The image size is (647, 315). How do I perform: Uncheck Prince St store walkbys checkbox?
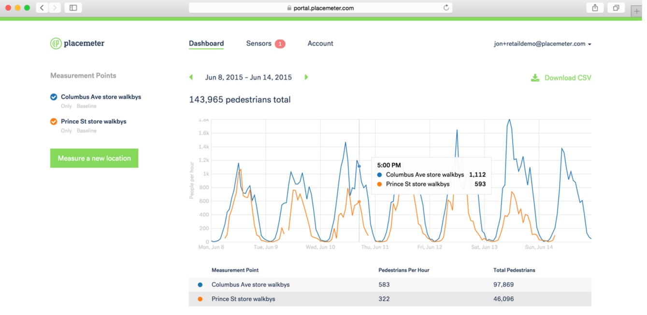coord(54,121)
